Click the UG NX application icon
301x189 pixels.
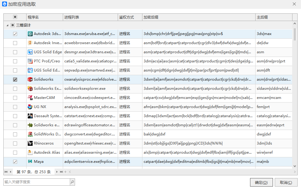coord(30,107)
